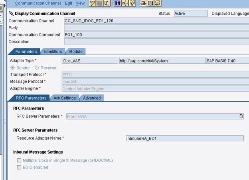This screenshot has height=180, width=249.
Task: Click the open book documentation icon
Action: (x=150, y=3)
